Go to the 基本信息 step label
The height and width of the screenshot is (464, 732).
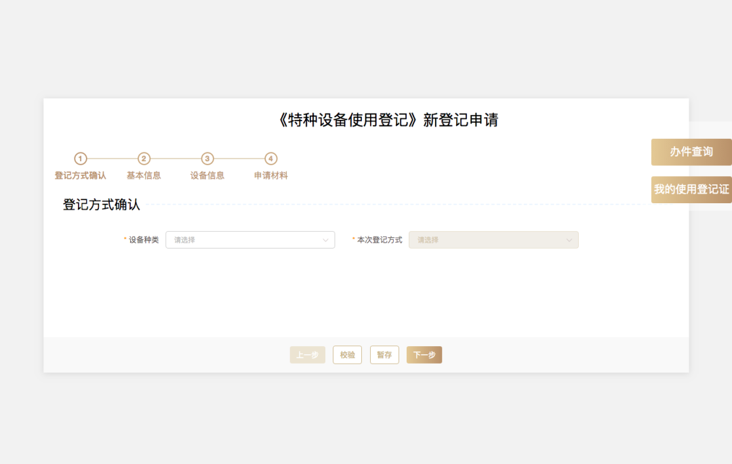(144, 175)
